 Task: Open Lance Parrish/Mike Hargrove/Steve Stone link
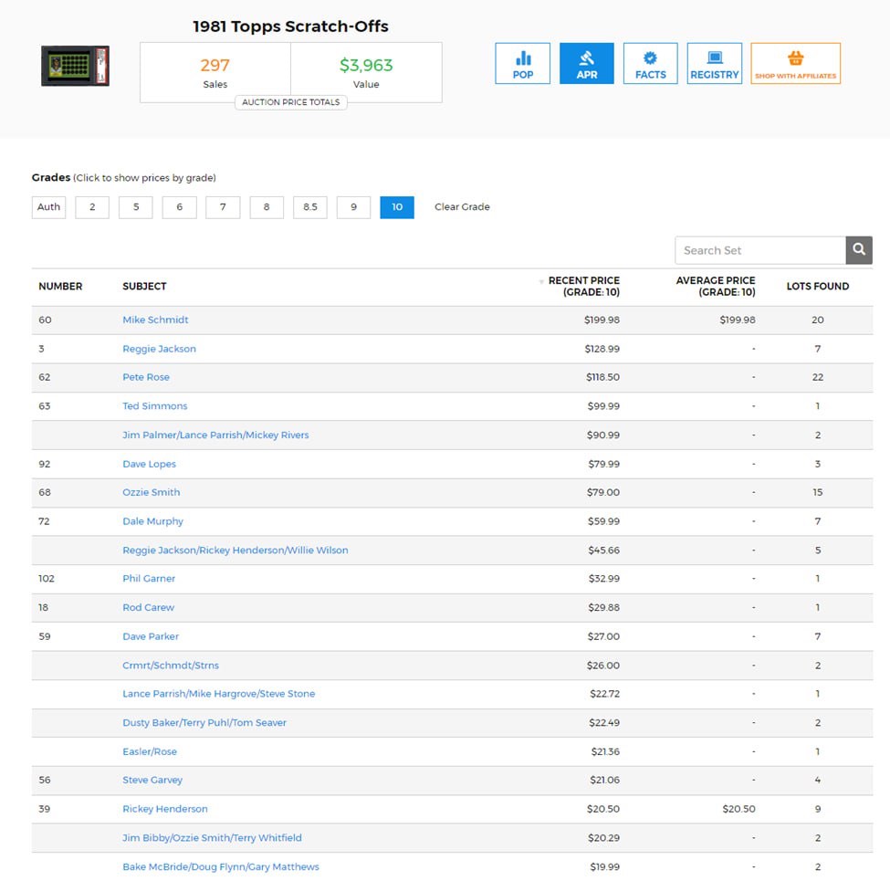218,694
